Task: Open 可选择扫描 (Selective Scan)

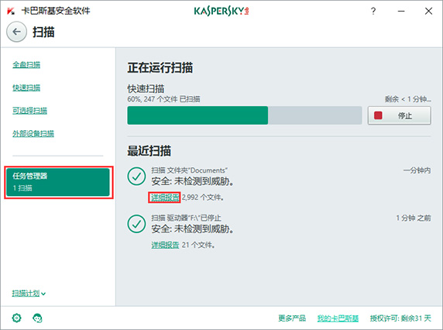Action: click(29, 111)
